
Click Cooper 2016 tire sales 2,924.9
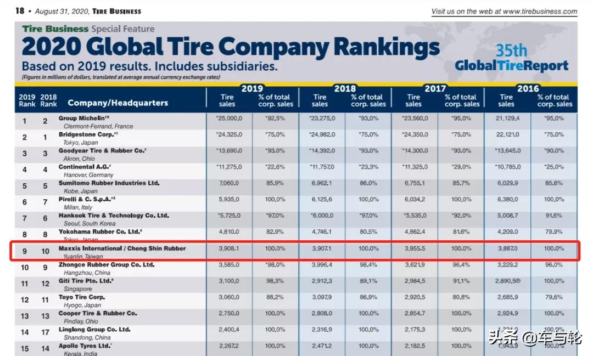tap(507, 314)
